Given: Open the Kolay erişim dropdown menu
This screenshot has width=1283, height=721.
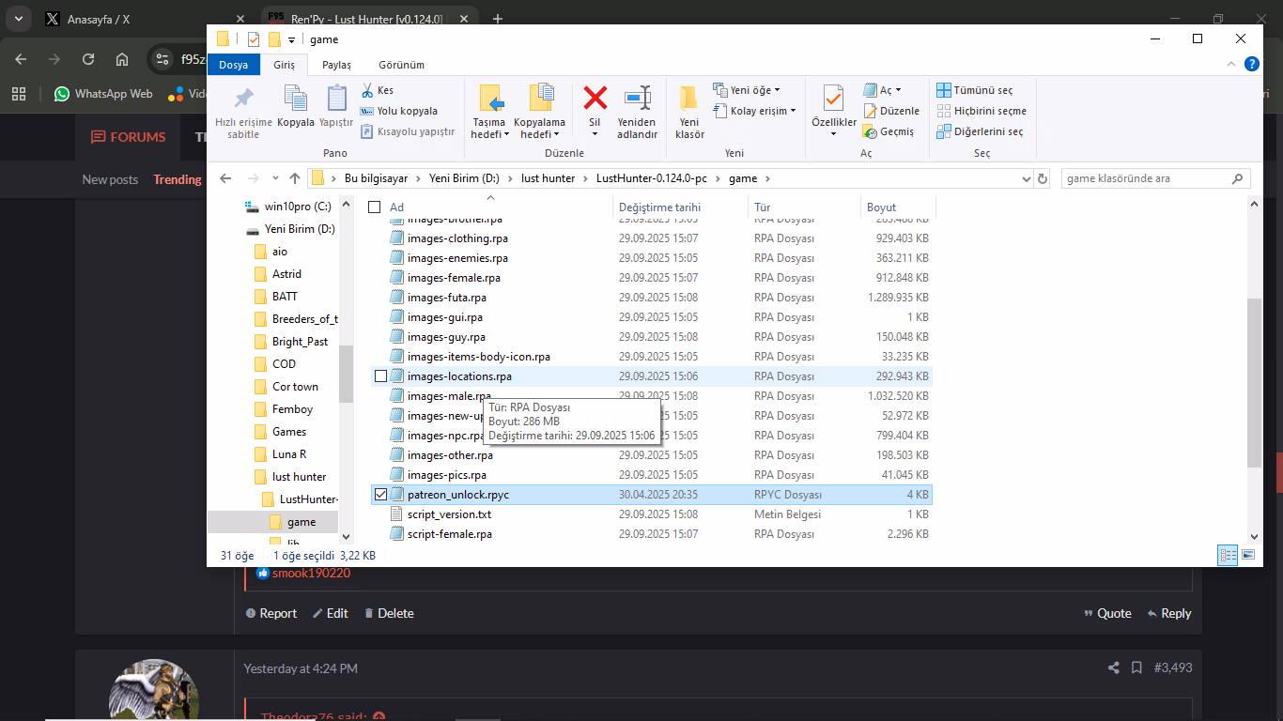Looking at the screenshot, I should coord(762,111).
